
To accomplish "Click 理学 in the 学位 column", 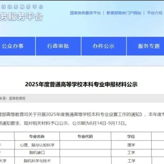I will tap(131, 145).
